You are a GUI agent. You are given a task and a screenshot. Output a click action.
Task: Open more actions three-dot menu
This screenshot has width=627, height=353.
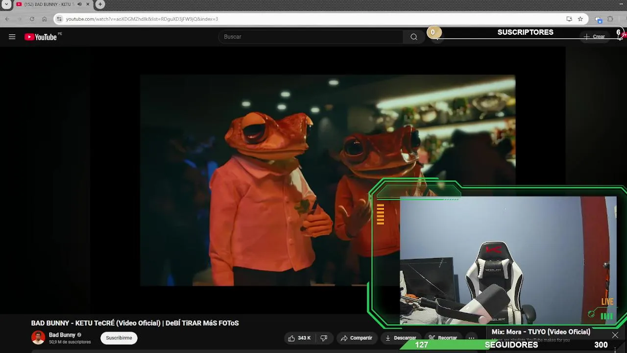click(x=471, y=338)
